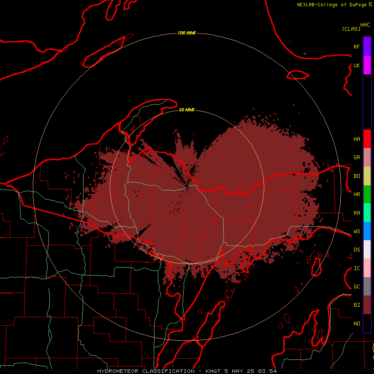Click the UK magenta legend swatch
The width and height of the screenshot is (374, 374).
click(x=367, y=65)
